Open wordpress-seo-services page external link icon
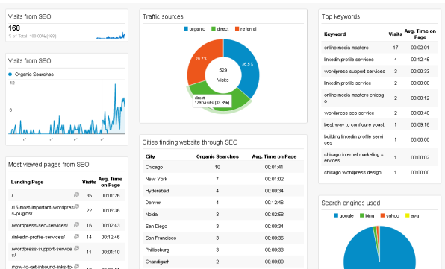 (x=76, y=224)
